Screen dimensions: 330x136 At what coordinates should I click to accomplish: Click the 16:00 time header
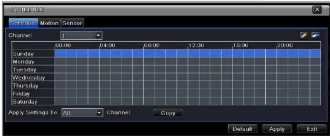(240, 45)
